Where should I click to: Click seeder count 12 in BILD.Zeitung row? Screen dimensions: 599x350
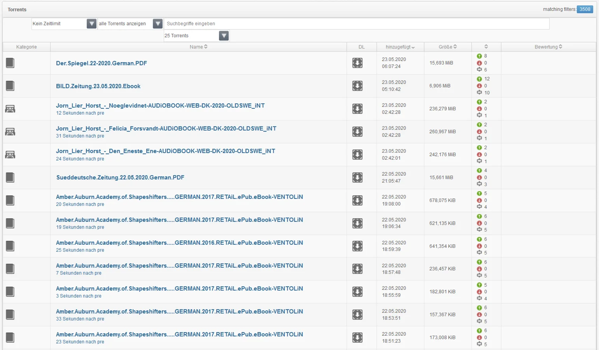pos(487,79)
